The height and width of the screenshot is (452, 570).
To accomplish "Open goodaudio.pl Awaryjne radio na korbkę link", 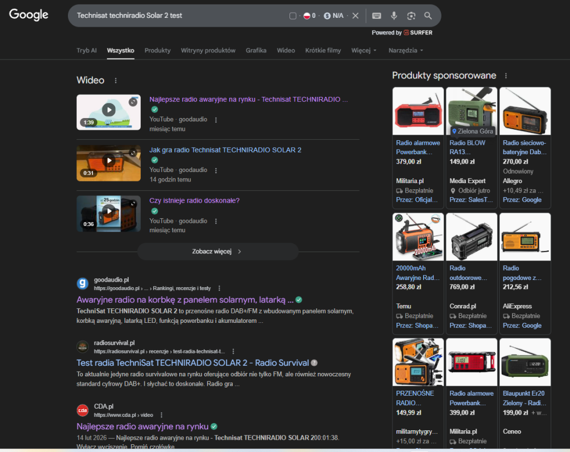I will coord(185,299).
